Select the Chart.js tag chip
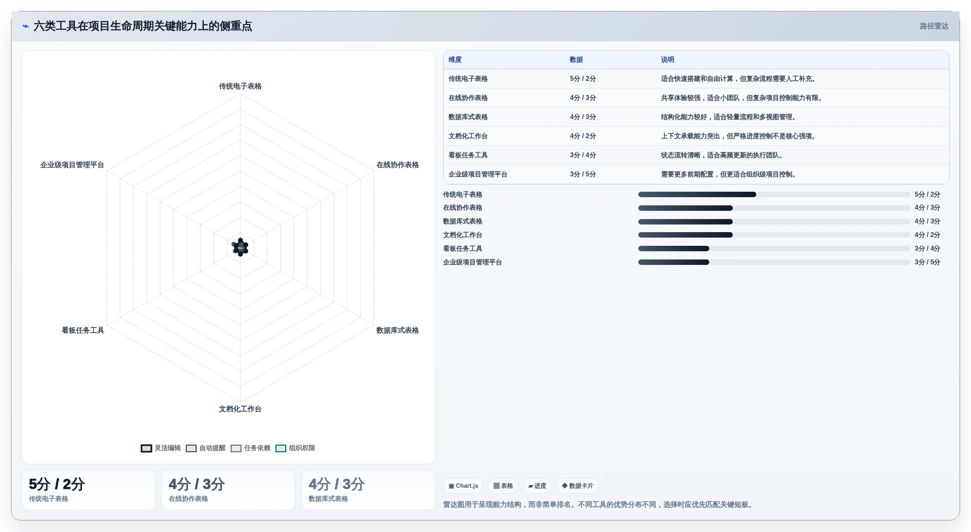This screenshot has width=971, height=532. 463,486
